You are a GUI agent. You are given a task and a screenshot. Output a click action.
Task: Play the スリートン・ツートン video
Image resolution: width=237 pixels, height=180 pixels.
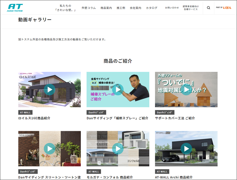pos(49,149)
